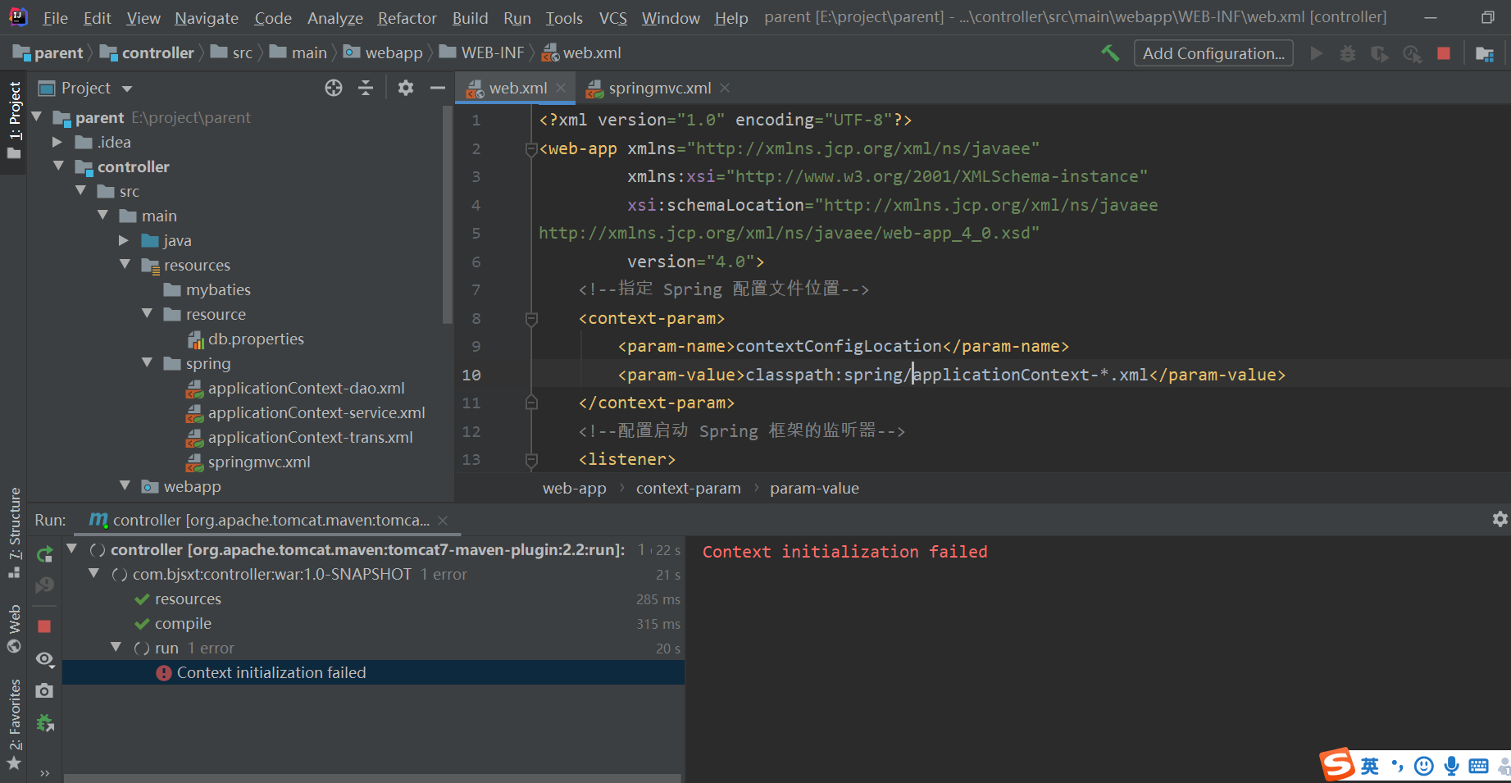Close the springmvc.xml editor tab
1511x783 pixels.
[x=725, y=88]
